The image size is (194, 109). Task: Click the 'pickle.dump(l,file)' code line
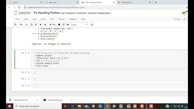click(48, 63)
